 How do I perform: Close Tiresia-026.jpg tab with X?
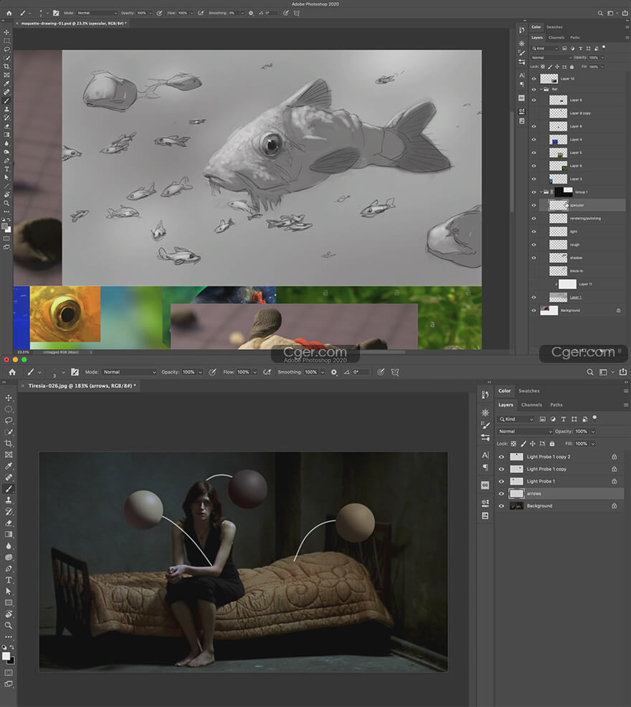(x=22, y=386)
